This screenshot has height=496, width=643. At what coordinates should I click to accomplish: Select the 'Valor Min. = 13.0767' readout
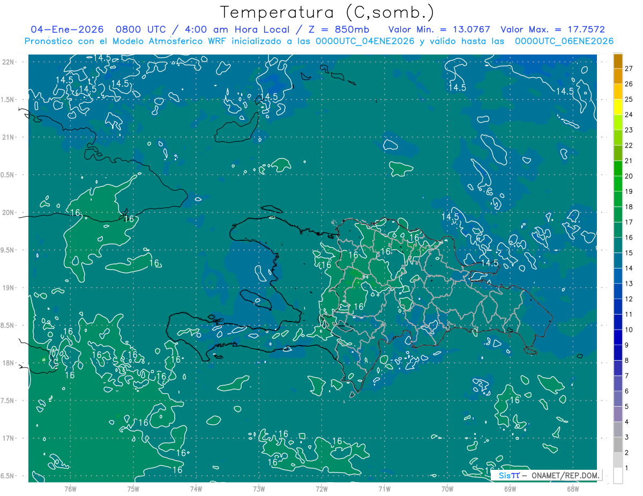(x=439, y=30)
